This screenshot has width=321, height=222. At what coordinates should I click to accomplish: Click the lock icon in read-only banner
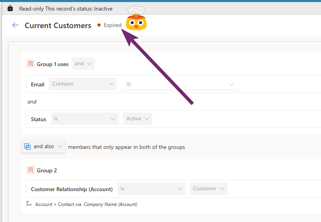coord(10,8)
